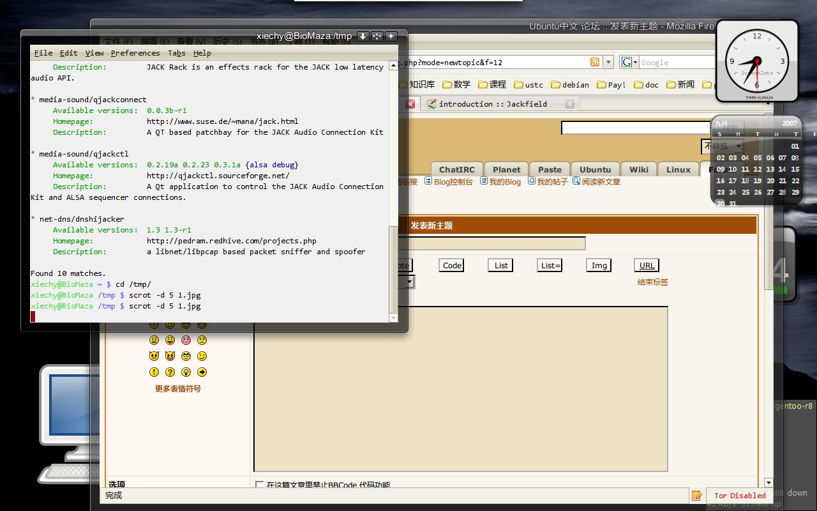The image size is (817, 511).
Task: Open the terminal File menu
Action: 43,53
